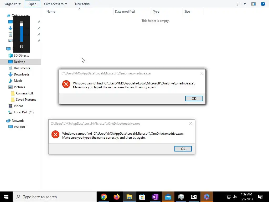Sort by Date modified column
This screenshot has width=269, height=202.
125,12
